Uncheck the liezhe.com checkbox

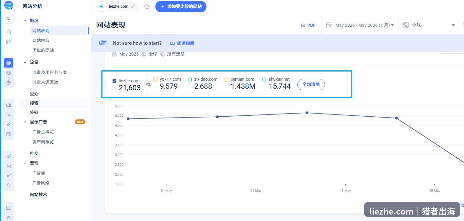[x=114, y=81]
